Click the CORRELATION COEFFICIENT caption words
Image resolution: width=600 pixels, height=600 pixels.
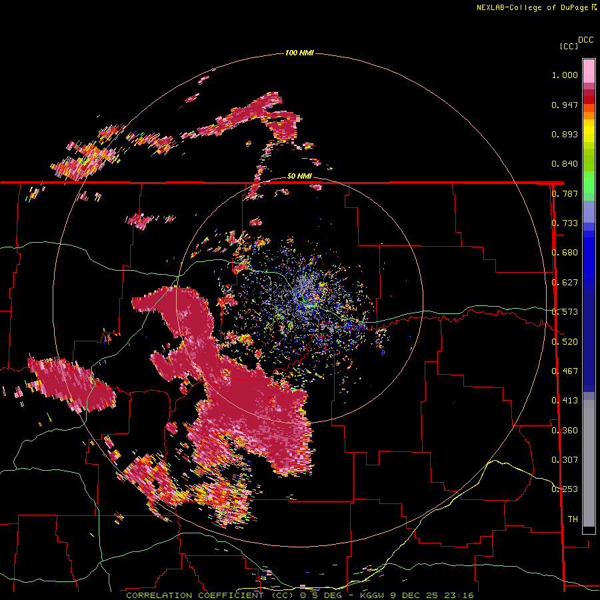click(x=195, y=595)
